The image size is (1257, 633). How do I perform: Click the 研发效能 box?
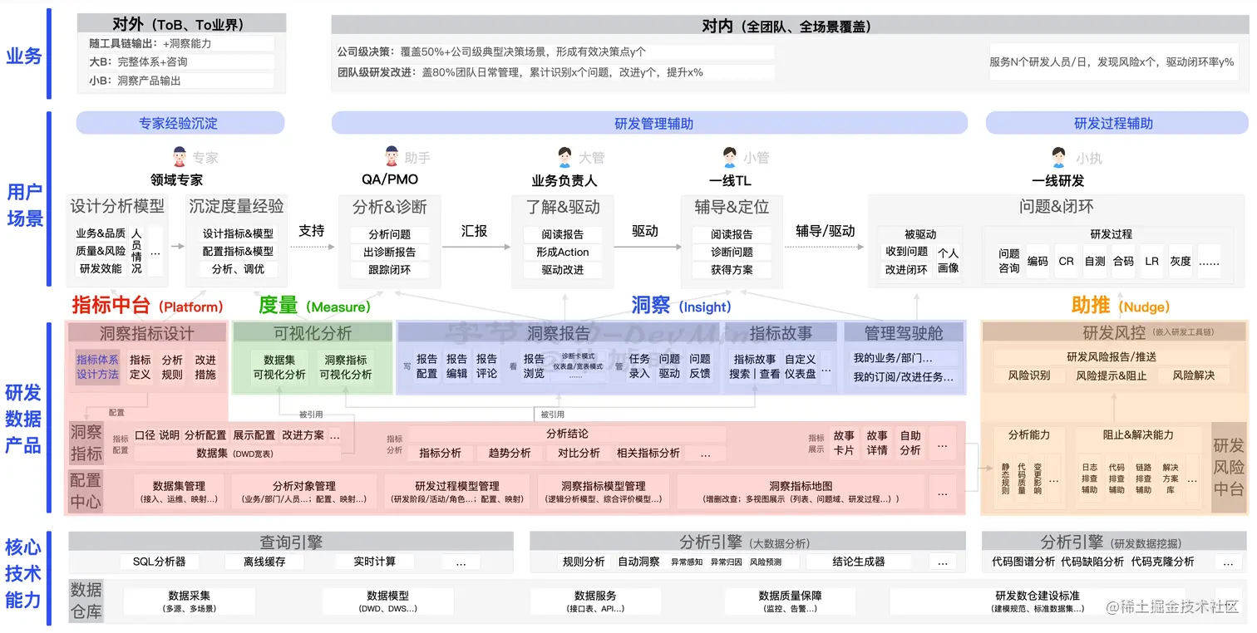coord(101,268)
